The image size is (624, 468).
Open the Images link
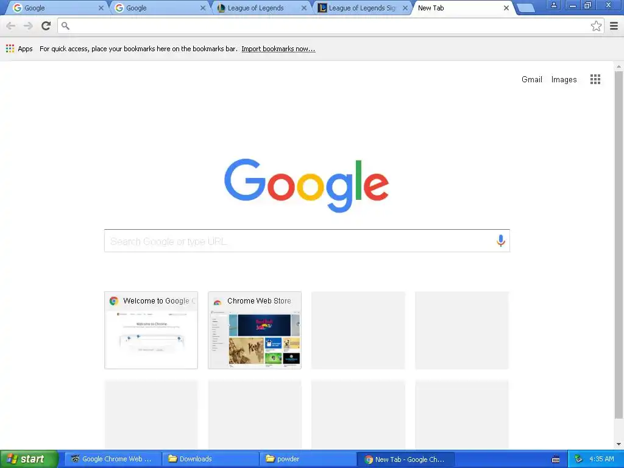click(564, 80)
